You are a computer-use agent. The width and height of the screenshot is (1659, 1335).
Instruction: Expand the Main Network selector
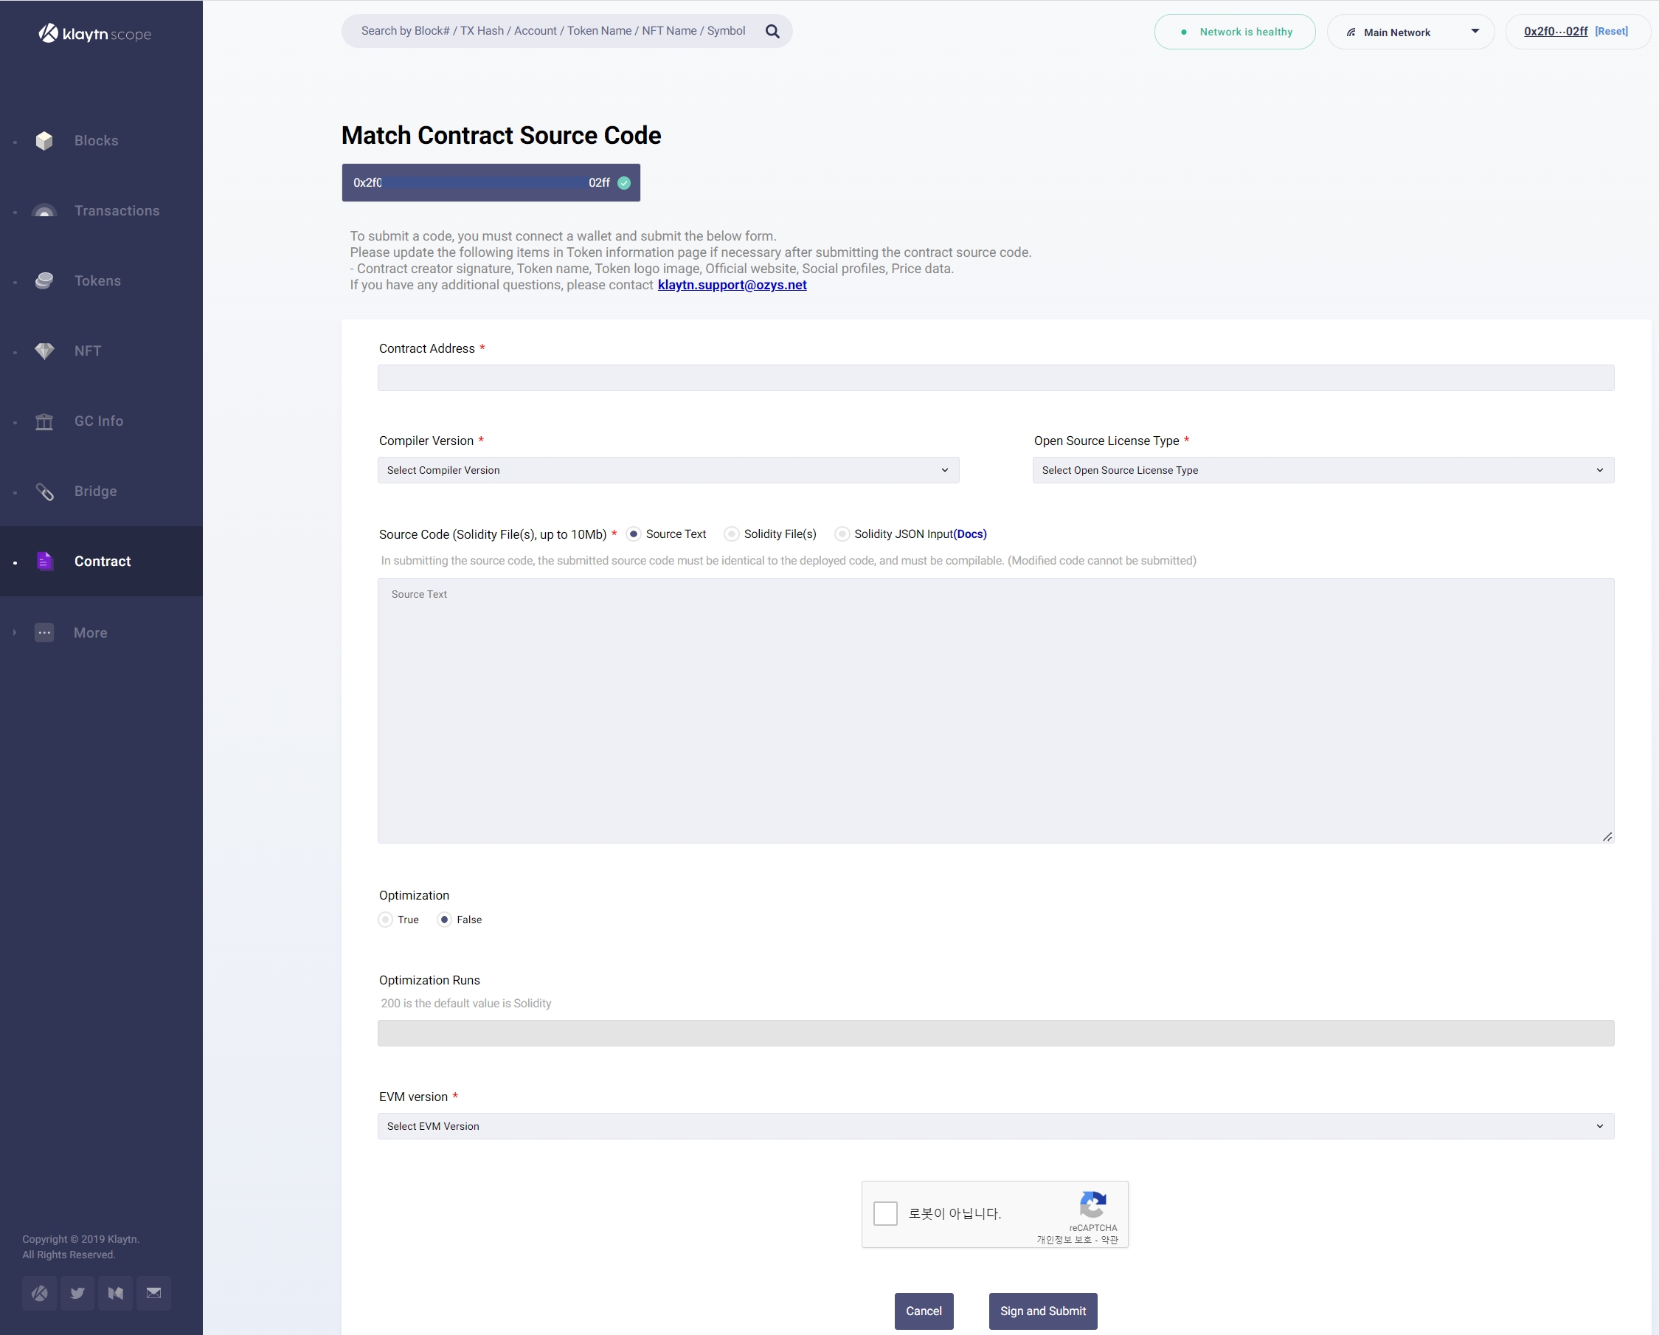1410,32
